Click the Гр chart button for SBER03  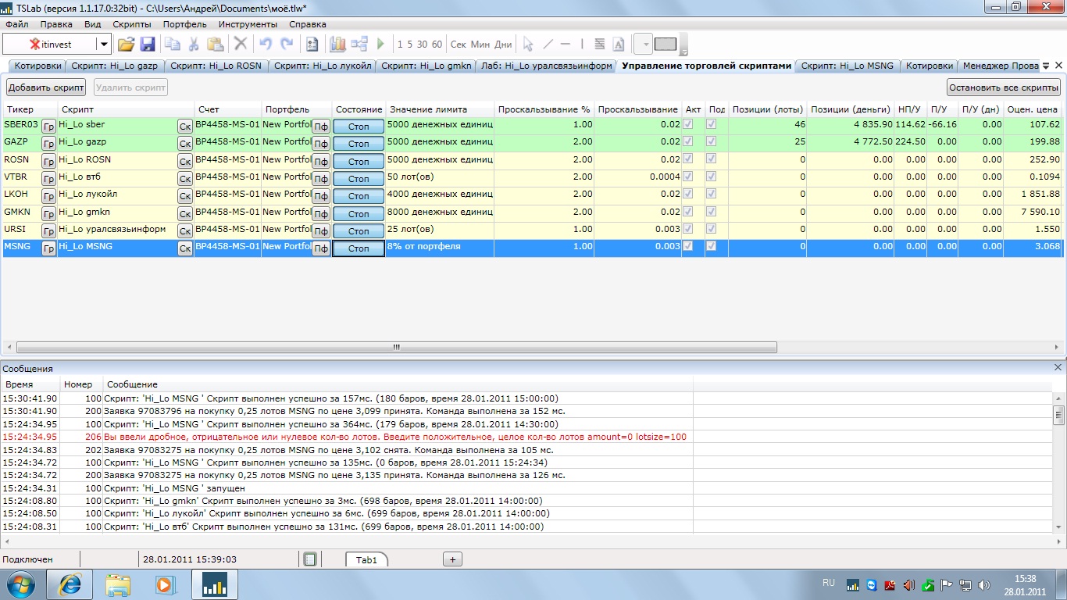click(x=48, y=127)
